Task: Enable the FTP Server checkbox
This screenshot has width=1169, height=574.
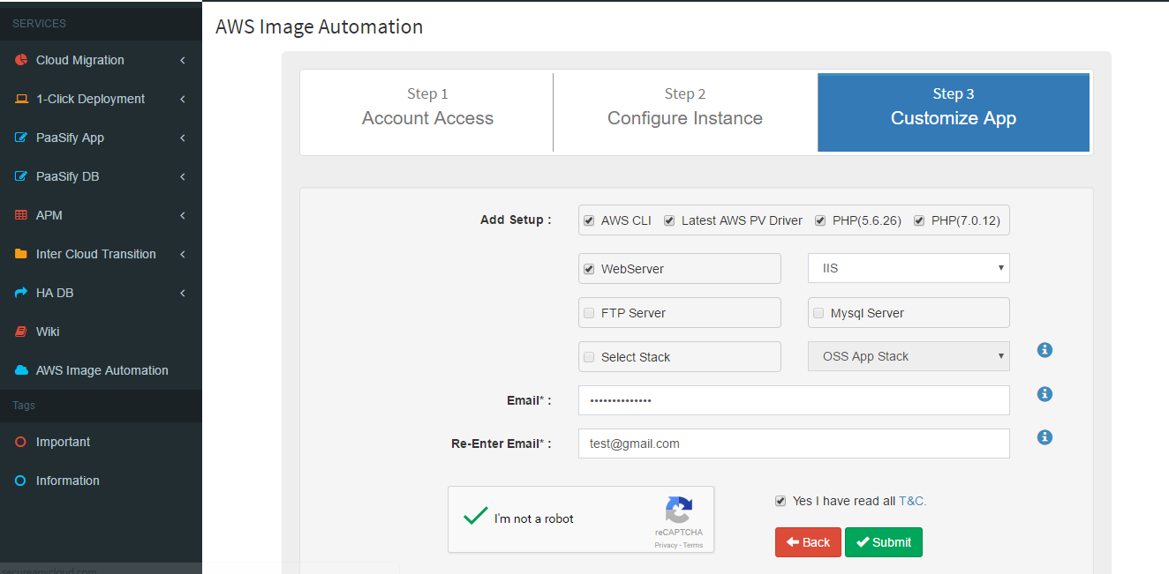Action: [589, 313]
